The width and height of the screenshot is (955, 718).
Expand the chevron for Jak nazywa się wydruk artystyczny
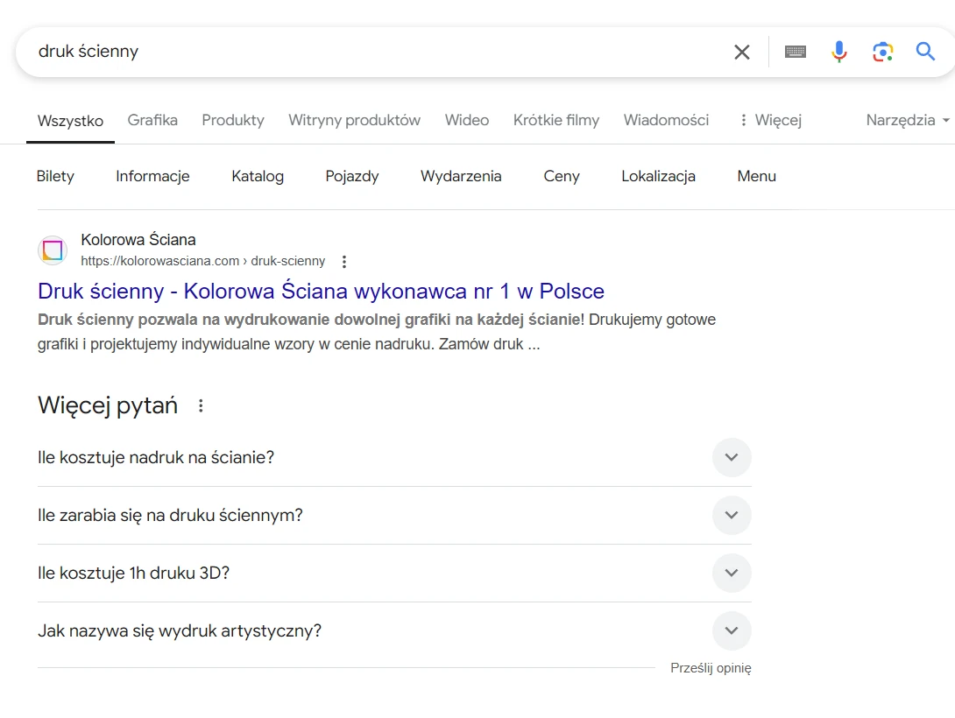pos(732,631)
